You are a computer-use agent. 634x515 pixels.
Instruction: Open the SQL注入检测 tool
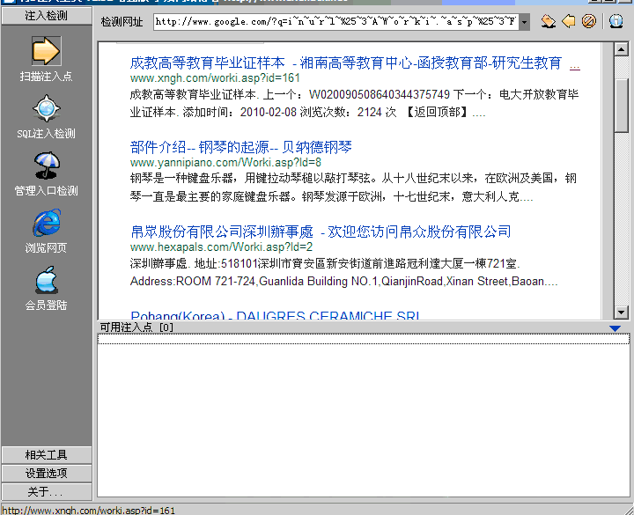tap(46, 108)
